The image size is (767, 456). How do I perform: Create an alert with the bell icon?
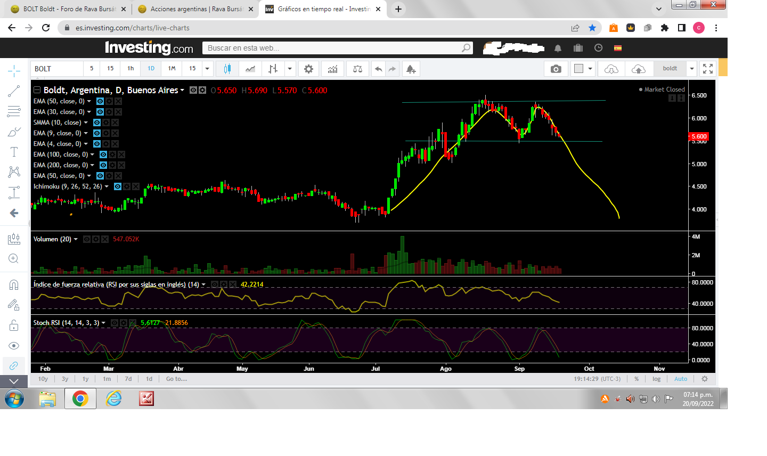(411, 69)
